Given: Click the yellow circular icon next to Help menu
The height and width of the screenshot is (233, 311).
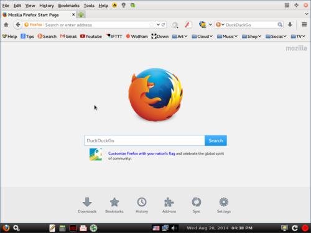Looking at the screenshot, I should 114,5.
